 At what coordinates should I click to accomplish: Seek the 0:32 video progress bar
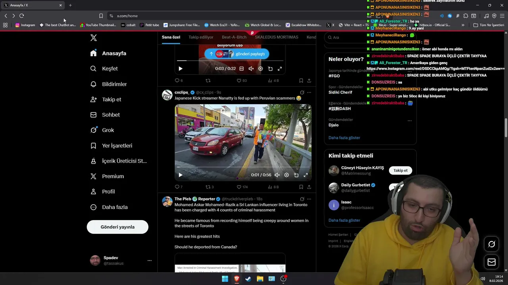pyautogui.click(x=230, y=61)
